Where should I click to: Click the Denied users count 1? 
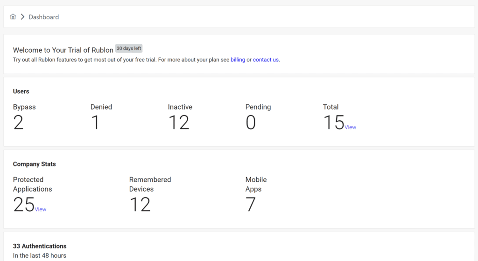pos(95,123)
